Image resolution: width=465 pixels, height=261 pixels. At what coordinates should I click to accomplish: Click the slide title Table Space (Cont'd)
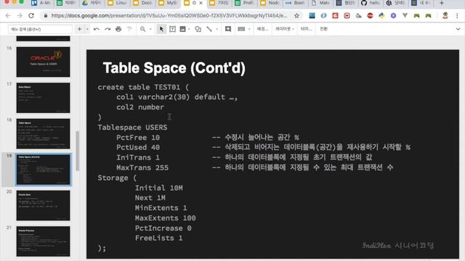tap(174, 68)
